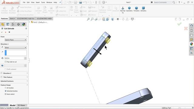Open Custom Properties task pane icon
The width and height of the screenshot is (194, 109).
192,48
